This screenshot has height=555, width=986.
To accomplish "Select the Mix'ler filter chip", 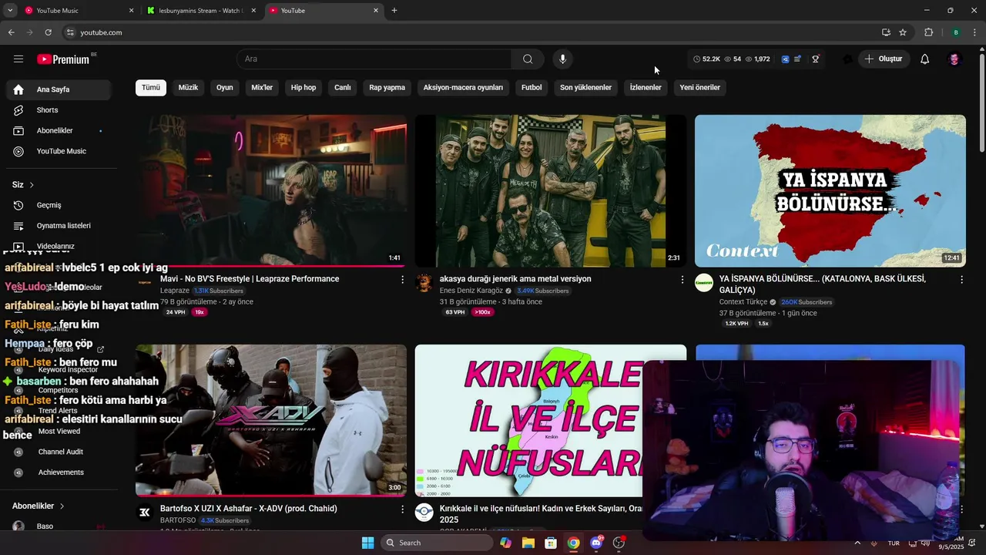I will click(262, 87).
